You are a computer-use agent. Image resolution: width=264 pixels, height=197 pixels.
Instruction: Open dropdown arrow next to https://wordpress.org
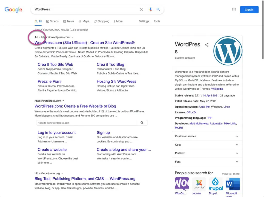click(62, 173)
